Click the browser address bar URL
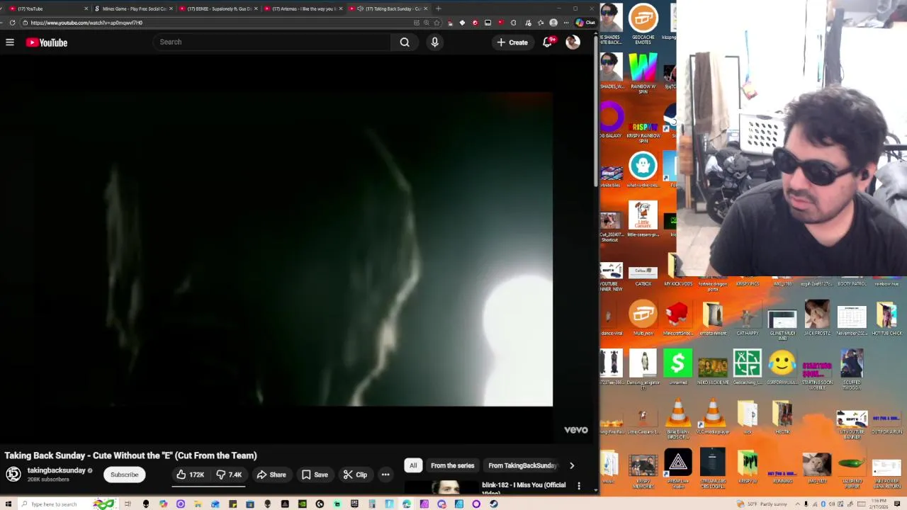 pyautogui.click(x=86, y=23)
